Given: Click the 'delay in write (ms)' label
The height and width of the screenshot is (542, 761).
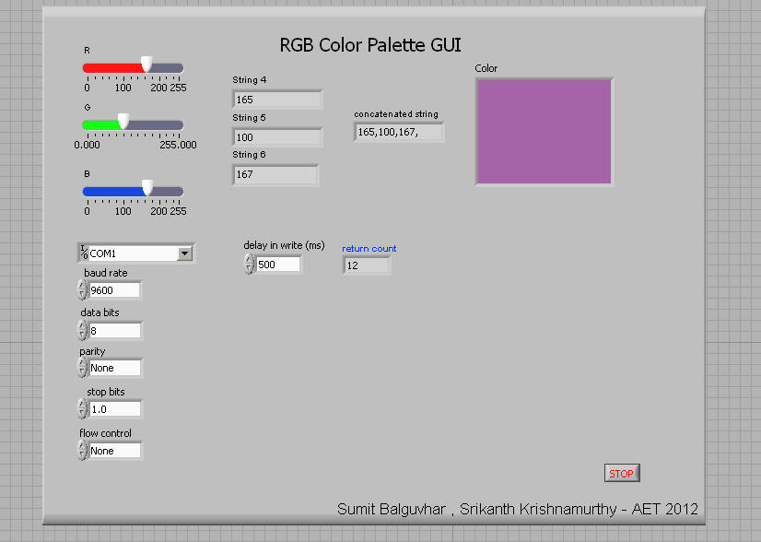Looking at the screenshot, I should tap(285, 245).
